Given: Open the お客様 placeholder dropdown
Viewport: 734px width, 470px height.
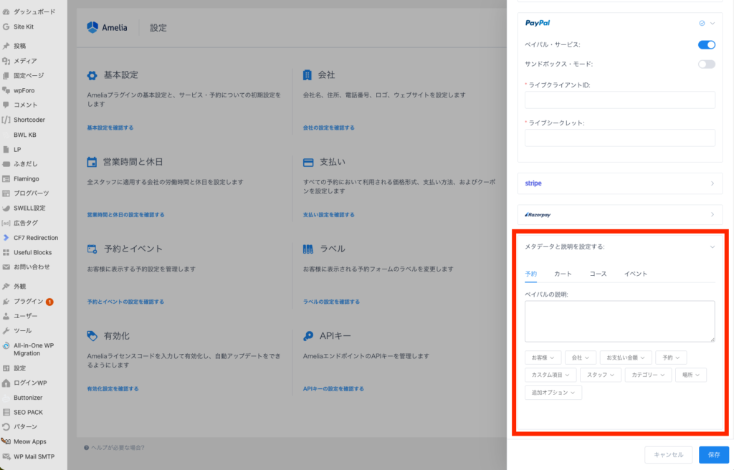Looking at the screenshot, I should click(x=542, y=357).
